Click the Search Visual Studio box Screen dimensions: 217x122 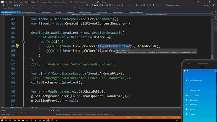coord(87,2)
